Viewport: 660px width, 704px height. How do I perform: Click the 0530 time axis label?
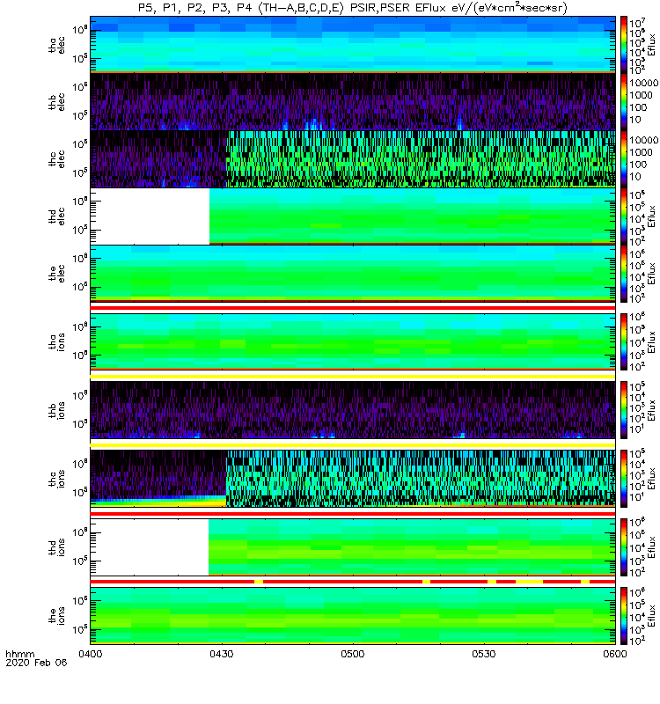[483, 654]
